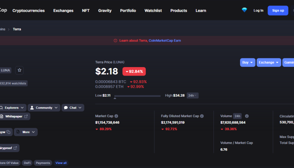The image size is (294, 168).
Task: Change the 24h low/high range dropdown
Action: [192, 95]
